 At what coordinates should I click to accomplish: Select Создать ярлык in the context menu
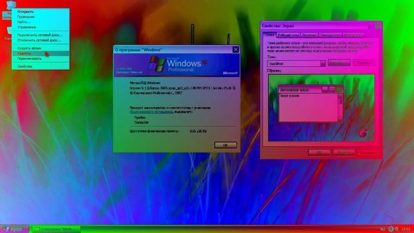41,48
